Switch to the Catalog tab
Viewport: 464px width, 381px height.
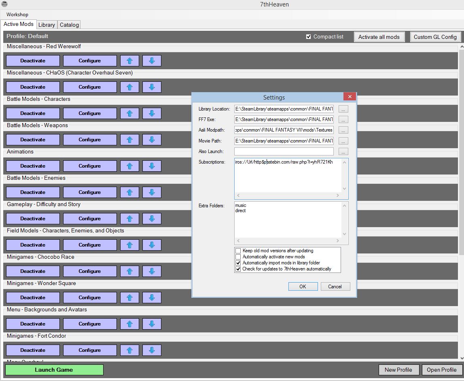point(69,25)
